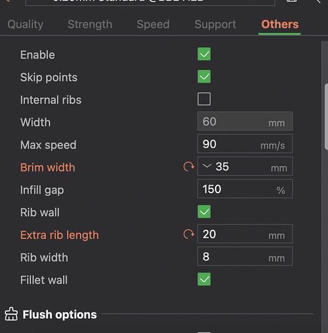Select the Support tab
Screen dimensions: 328x333
pyautogui.click(x=215, y=24)
